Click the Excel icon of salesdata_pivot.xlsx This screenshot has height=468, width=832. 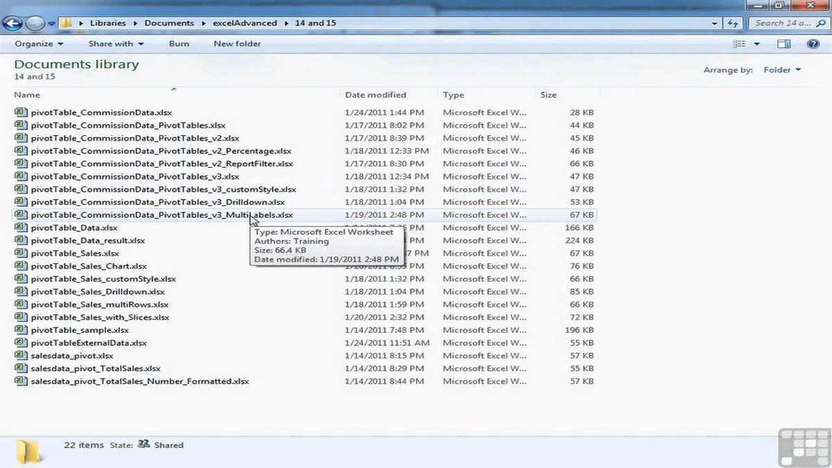click(20, 356)
